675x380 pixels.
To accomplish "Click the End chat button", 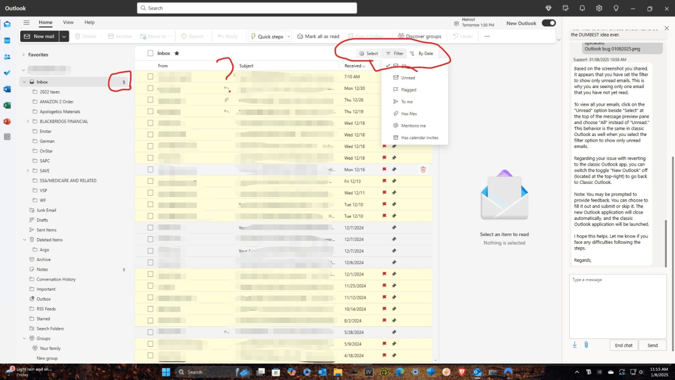I will click(x=623, y=345).
